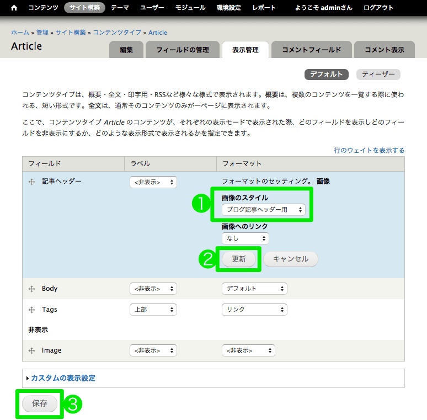Grab the drag handle for Tags row
Image resolution: width=427 pixels, height=420 pixels.
tap(31, 310)
